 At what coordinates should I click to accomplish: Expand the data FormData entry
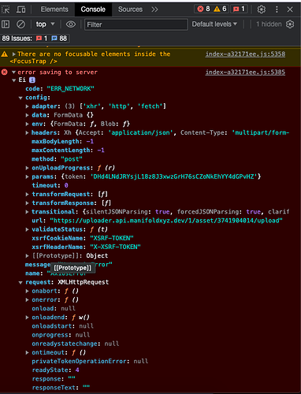tap(27, 115)
